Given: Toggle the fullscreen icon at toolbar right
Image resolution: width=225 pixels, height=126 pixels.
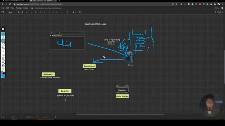Looking at the screenshot, I should pyautogui.click(x=218, y=12).
